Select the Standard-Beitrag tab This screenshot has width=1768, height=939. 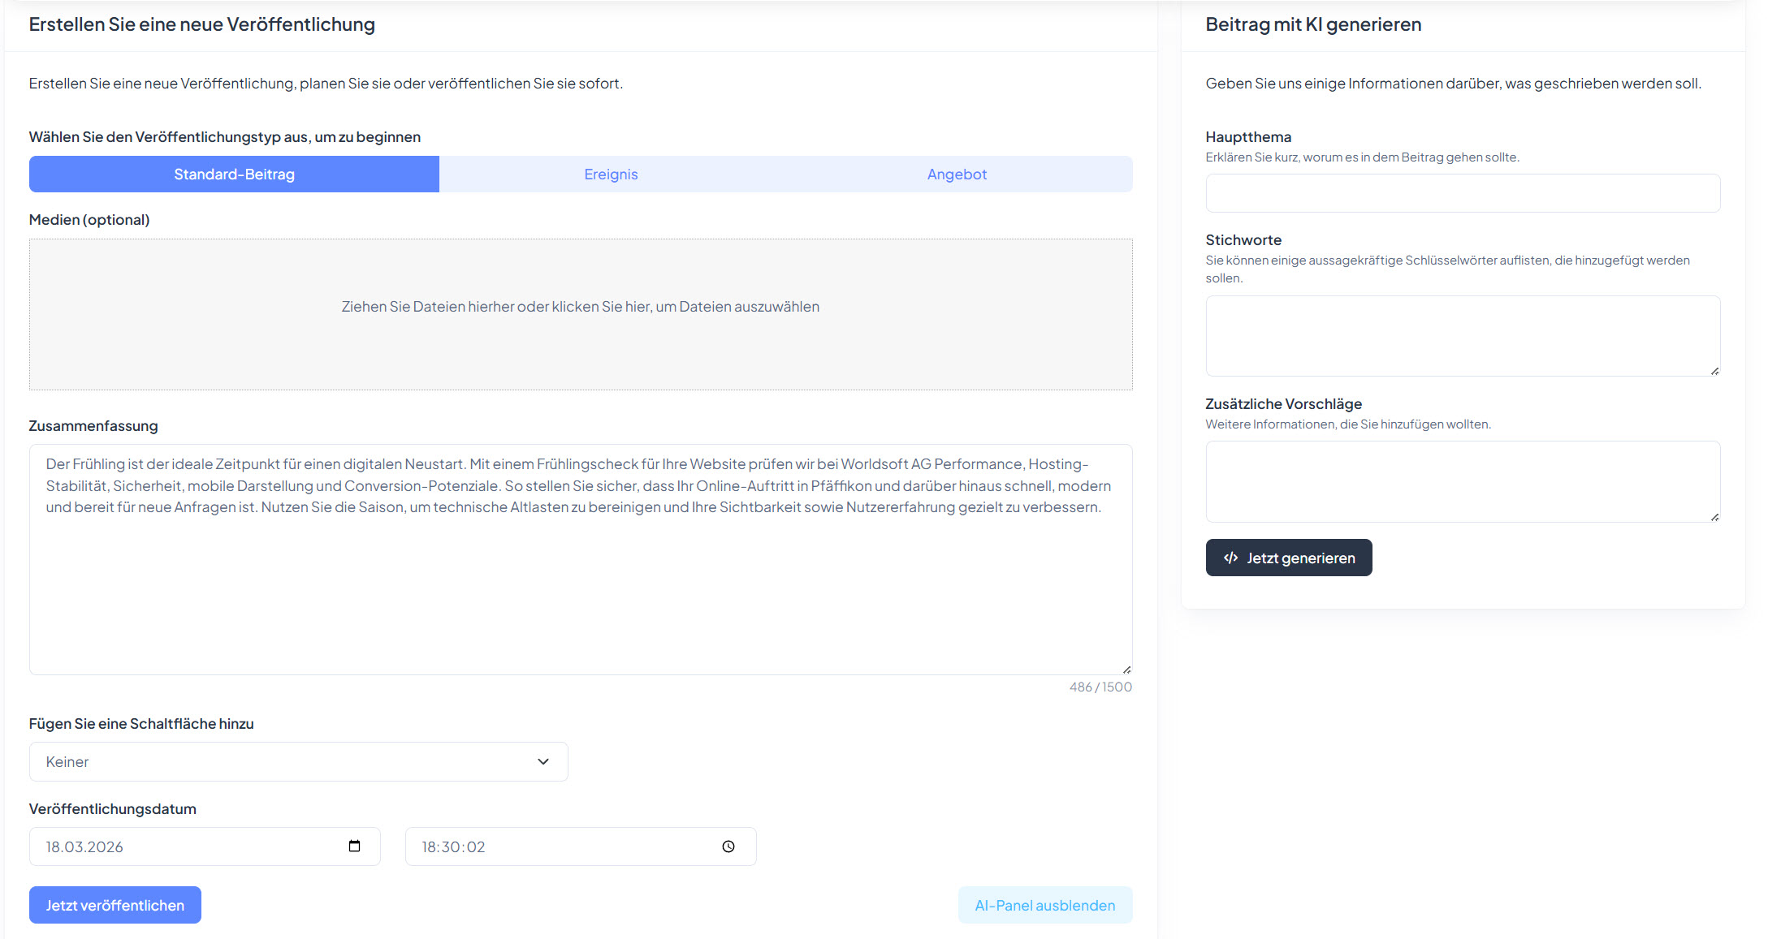234,174
